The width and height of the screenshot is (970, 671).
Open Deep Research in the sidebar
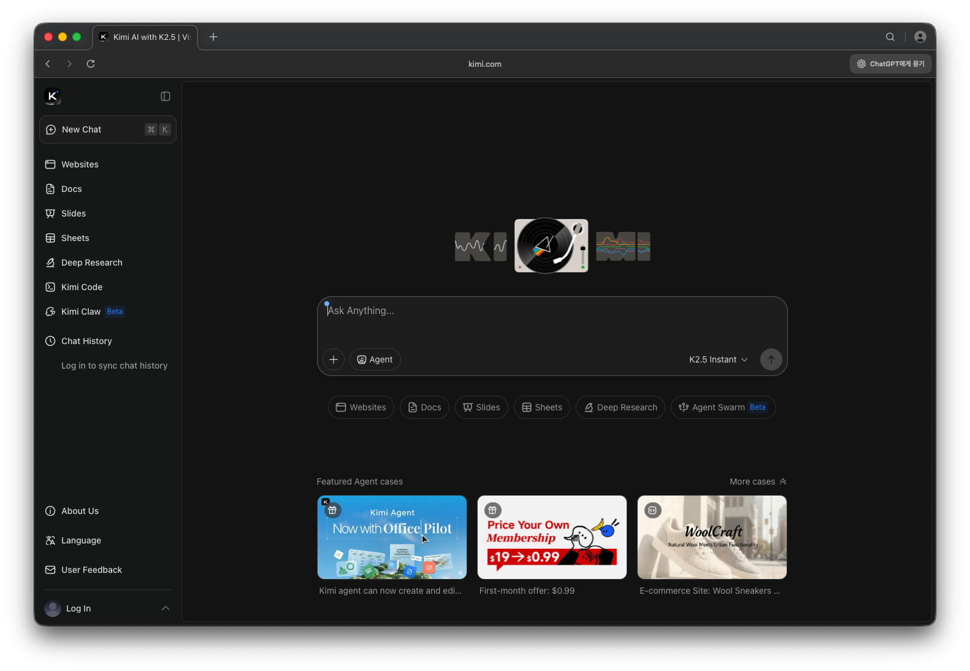point(108,263)
